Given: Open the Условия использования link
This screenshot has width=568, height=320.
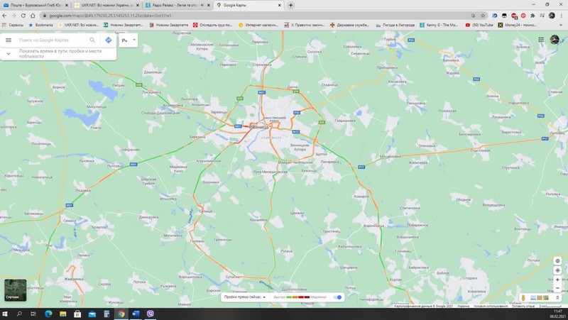Looking at the screenshot, I should (491, 307).
